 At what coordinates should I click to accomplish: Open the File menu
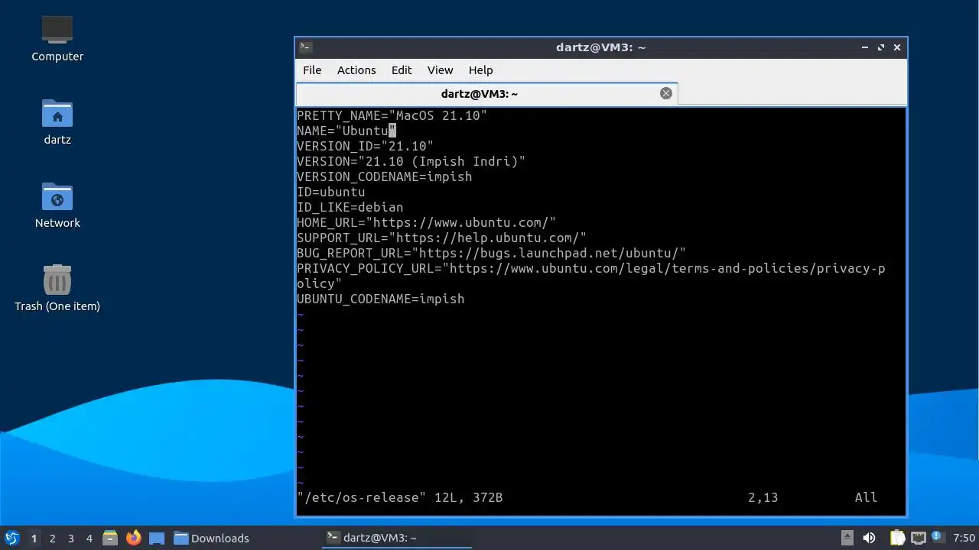point(312,70)
